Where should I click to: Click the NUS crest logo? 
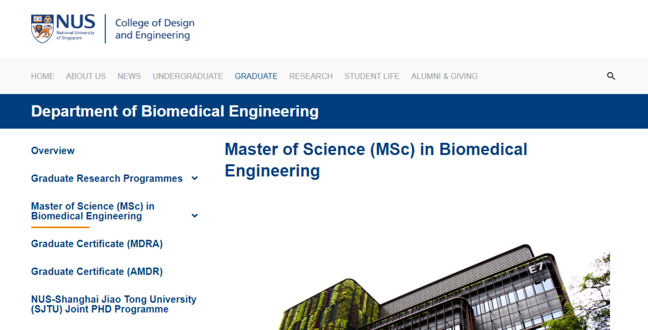[43, 28]
